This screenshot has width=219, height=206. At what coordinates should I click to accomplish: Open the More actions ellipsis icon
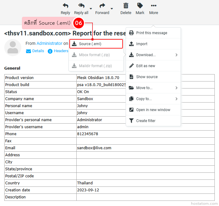coord(154,5)
